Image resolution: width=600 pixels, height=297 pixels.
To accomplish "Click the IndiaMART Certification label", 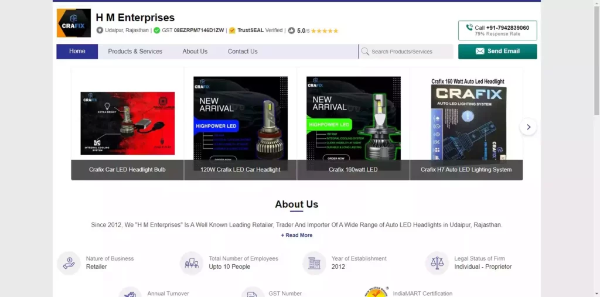I will tap(422, 293).
